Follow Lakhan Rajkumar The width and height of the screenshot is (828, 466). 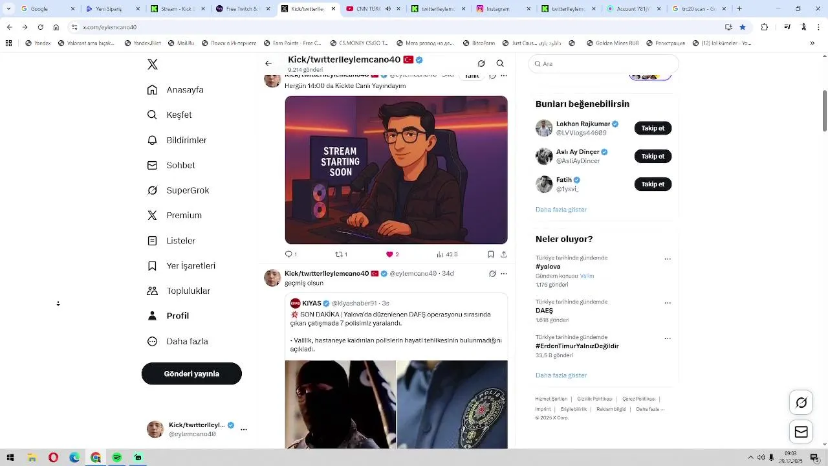click(653, 128)
